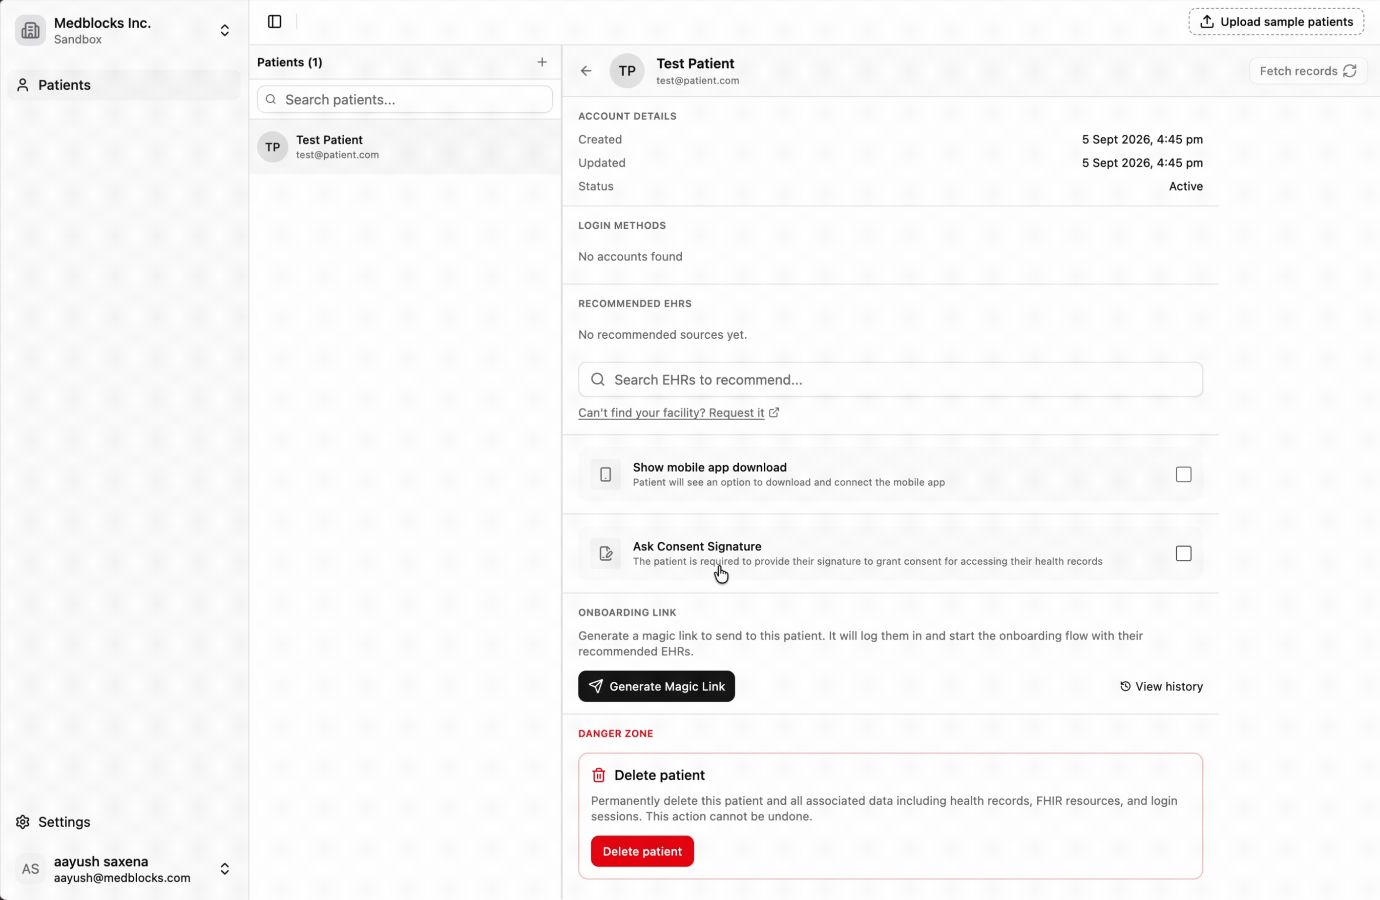
Task: Go back using the left arrow icon
Action: [585, 71]
